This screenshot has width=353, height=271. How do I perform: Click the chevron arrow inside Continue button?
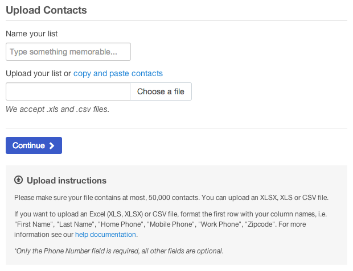(x=52, y=145)
